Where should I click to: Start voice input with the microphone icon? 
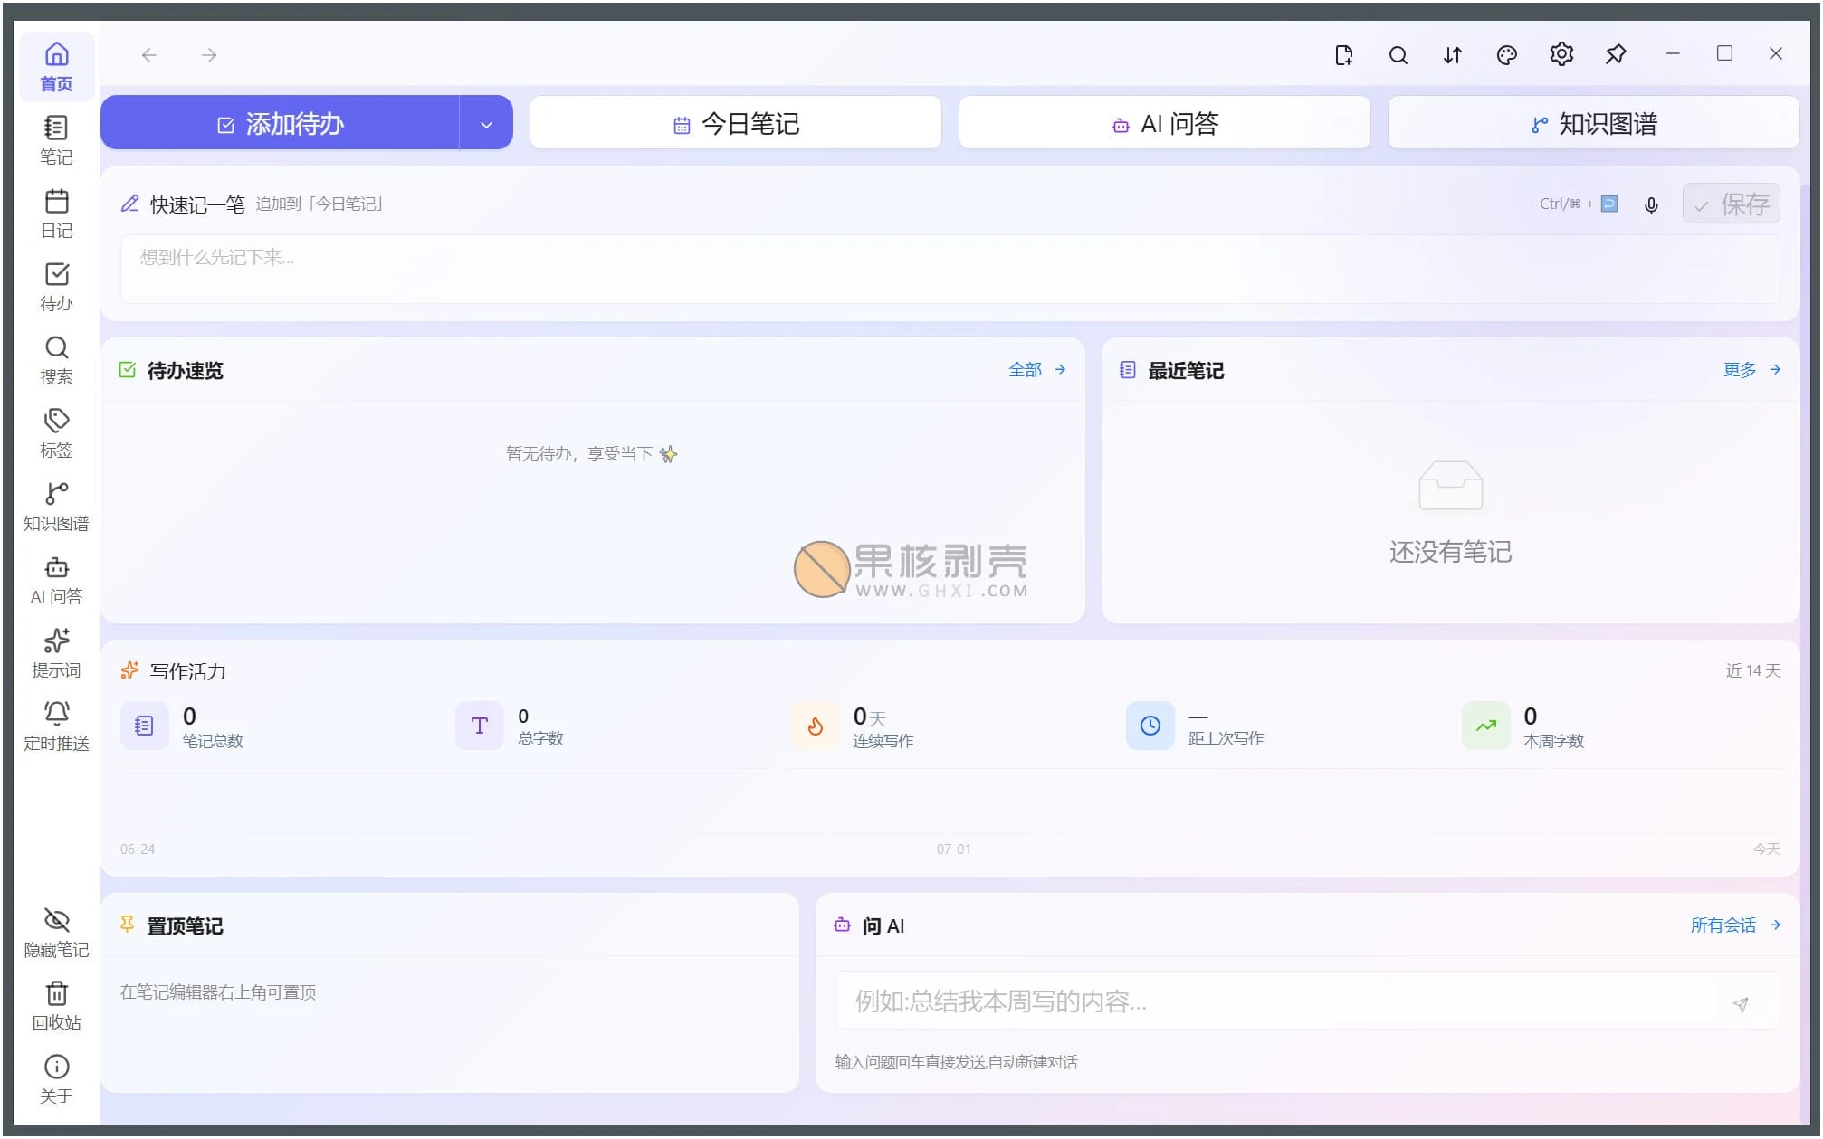pyautogui.click(x=1651, y=205)
